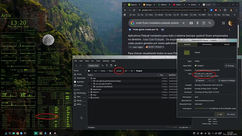Screen dimensions: 242x136
Task: Go up one folder in Dolphin
Action: pos(80,66)
